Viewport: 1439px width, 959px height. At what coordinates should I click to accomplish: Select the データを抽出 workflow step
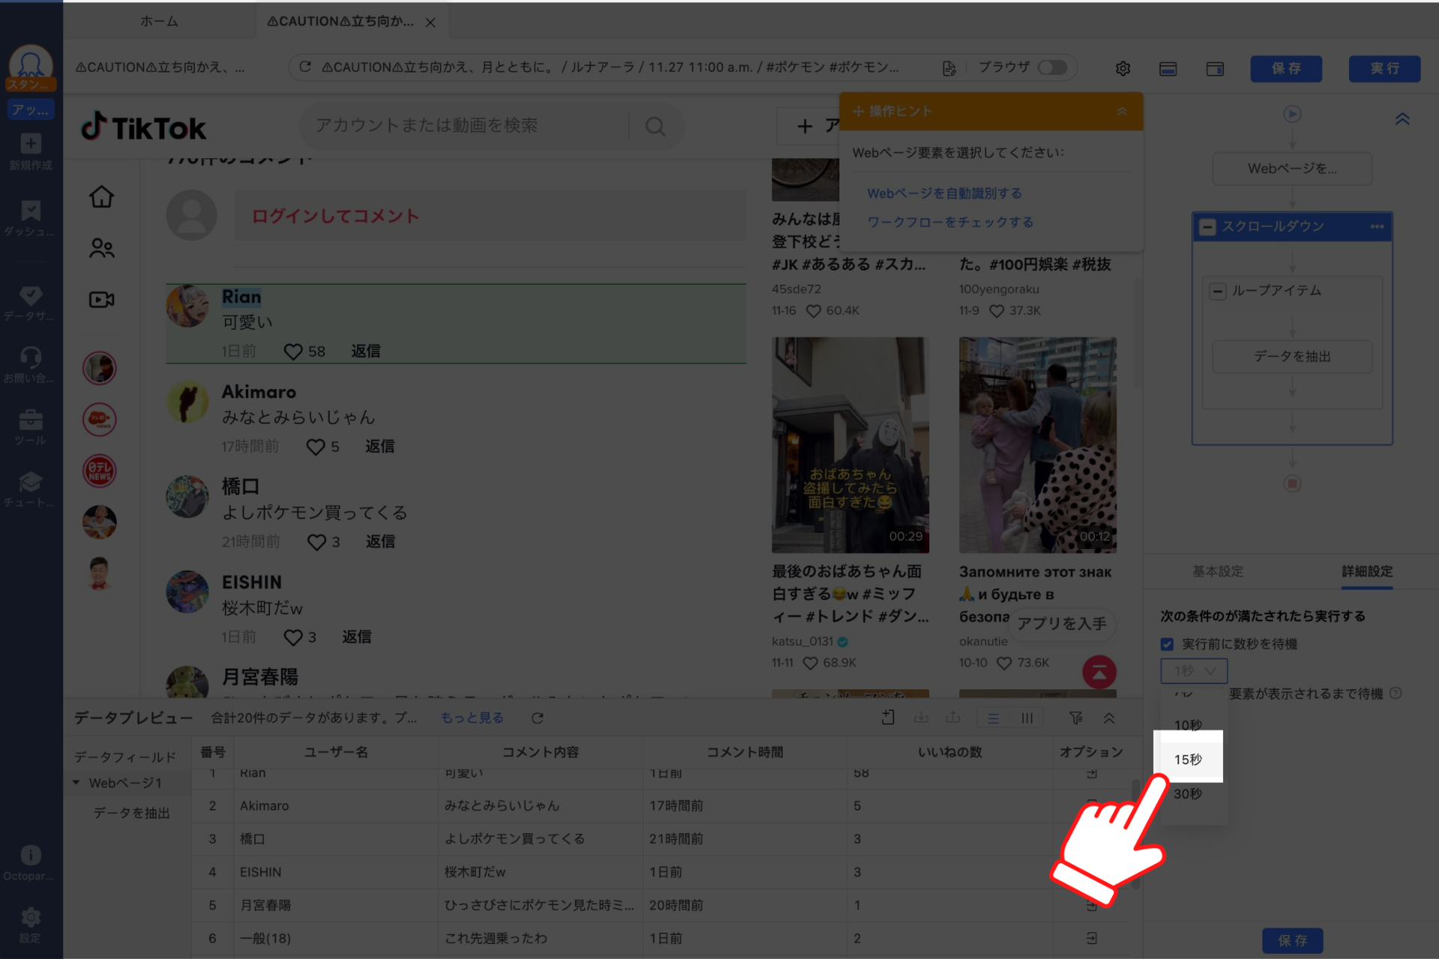coord(1292,357)
